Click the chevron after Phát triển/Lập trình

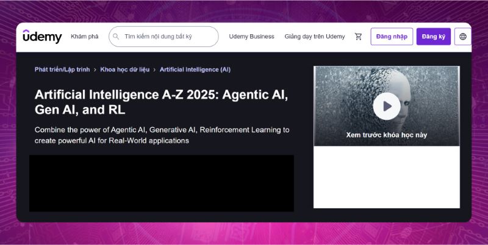(95, 70)
